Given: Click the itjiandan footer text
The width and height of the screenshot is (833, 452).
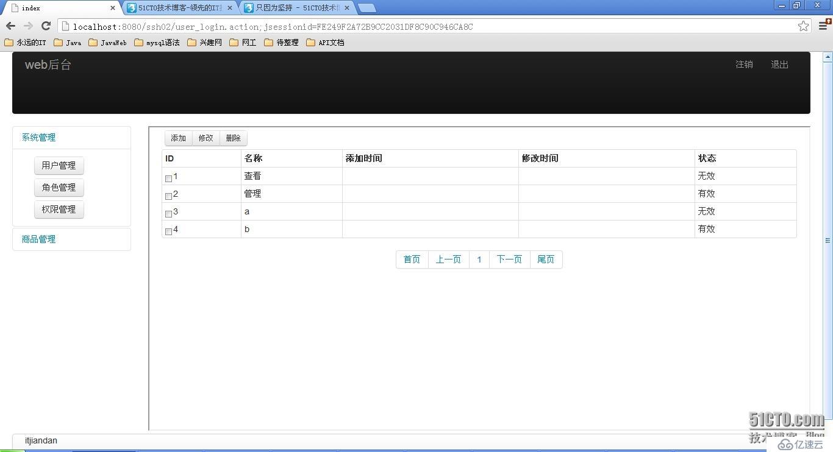Looking at the screenshot, I should [41, 440].
